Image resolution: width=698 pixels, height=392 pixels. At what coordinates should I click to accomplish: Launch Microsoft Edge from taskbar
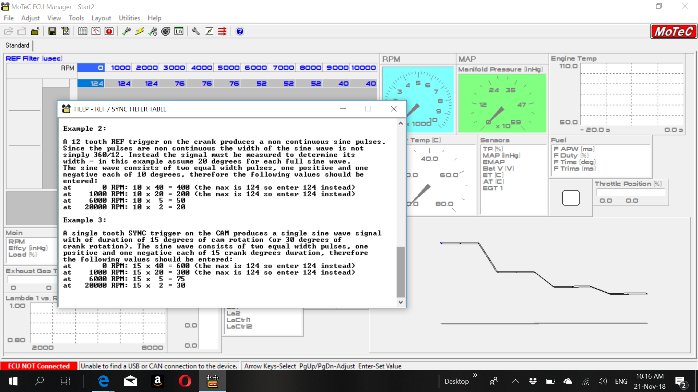(104, 381)
